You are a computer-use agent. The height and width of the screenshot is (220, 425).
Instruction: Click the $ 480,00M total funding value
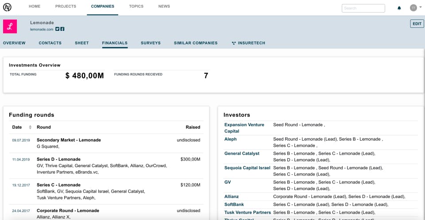(85, 75)
